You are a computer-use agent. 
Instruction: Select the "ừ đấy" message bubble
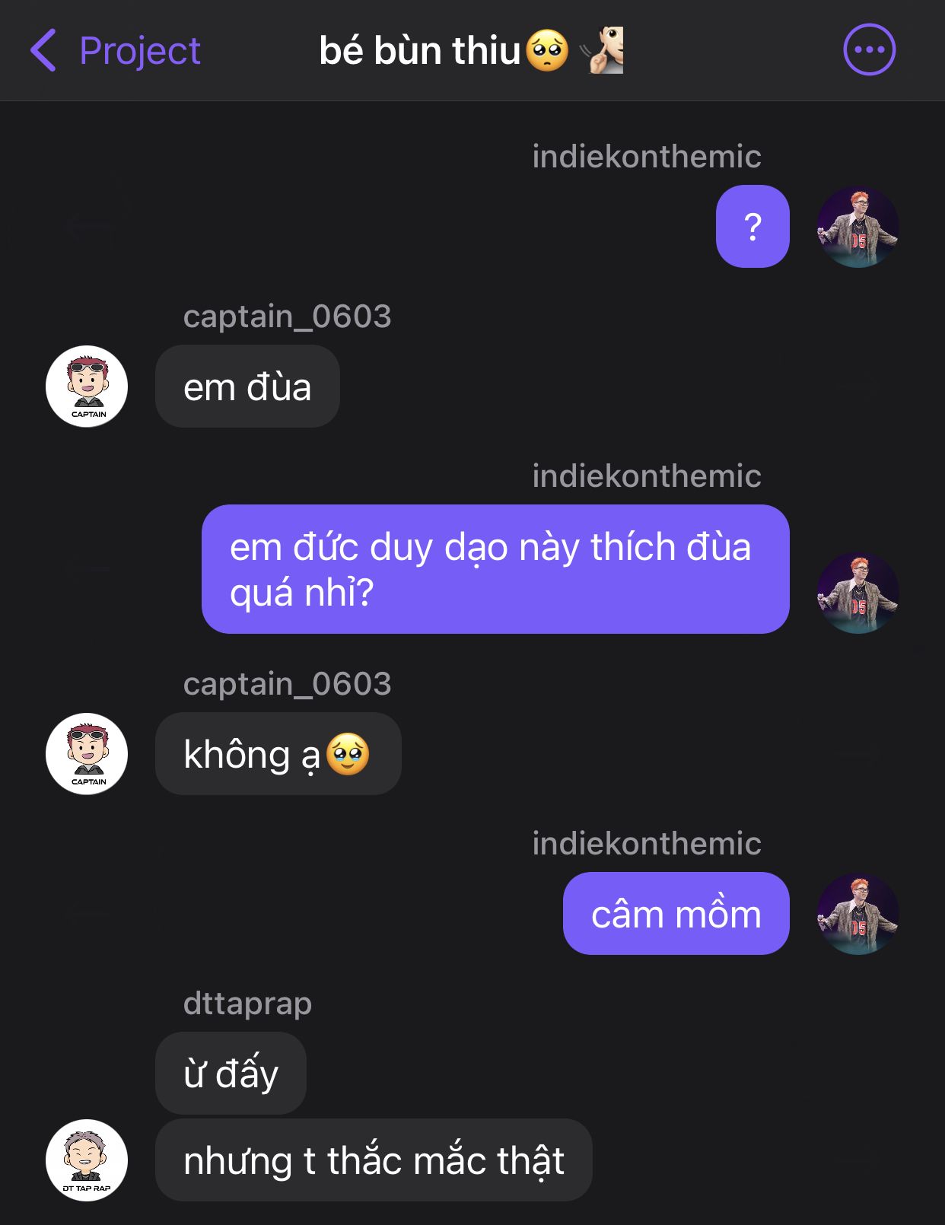coord(231,1074)
